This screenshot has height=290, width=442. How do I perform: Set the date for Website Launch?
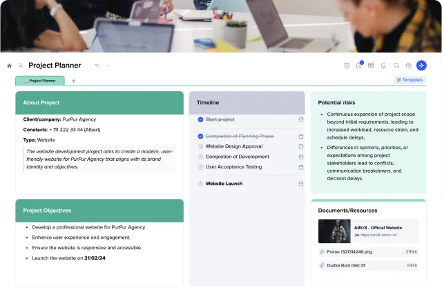point(301,184)
